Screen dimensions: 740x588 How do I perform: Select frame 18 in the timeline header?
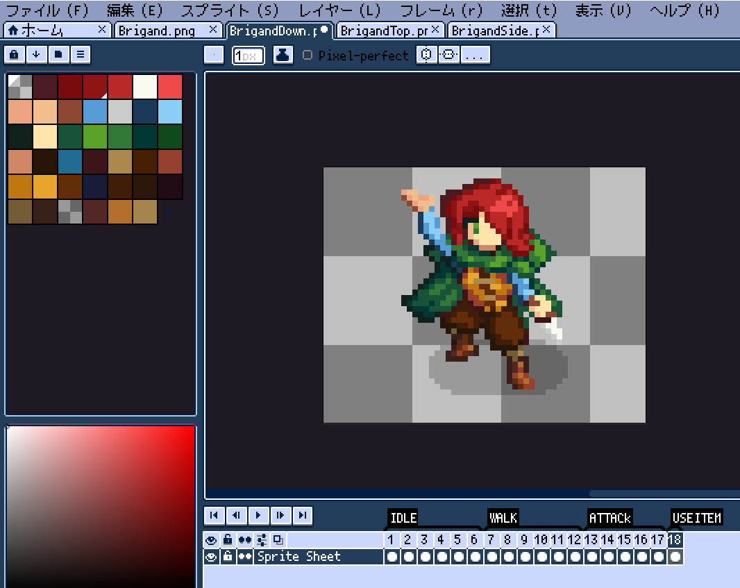(675, 539)
